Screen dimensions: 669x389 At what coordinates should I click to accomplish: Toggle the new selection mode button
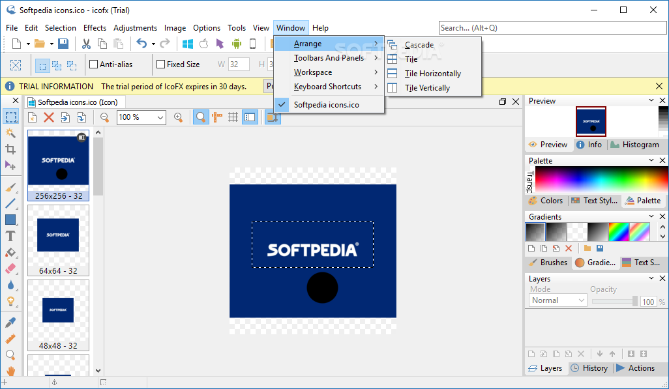(x=42, y=65)
